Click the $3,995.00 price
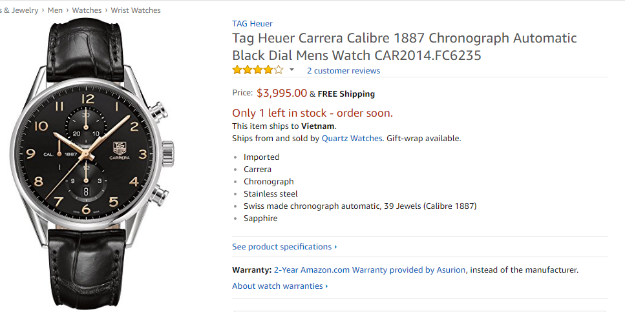Viewport: 625px width, 312px height. pyautogui.click(x=282, y=93)
